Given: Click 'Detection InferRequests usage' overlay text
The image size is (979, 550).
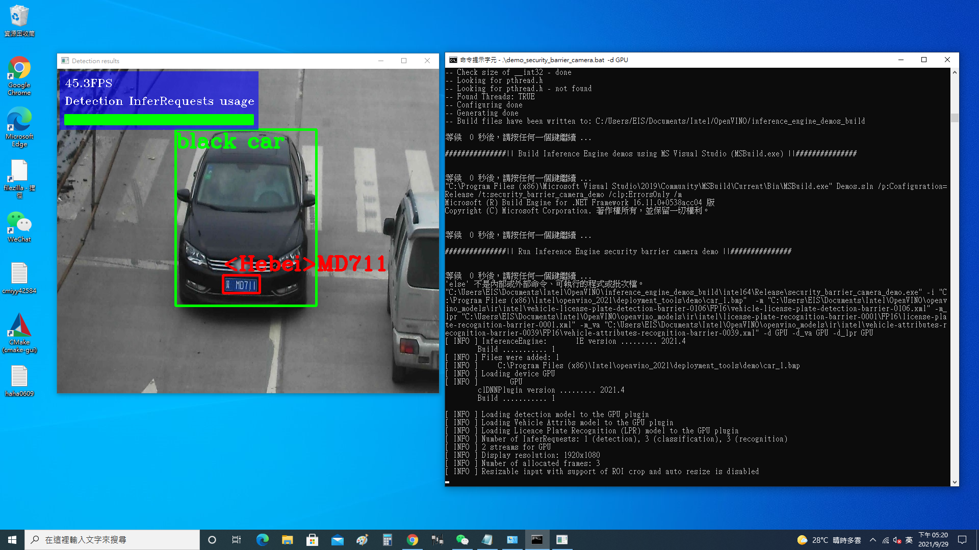Looking at the screenshot, I should (x=160, y=101).
